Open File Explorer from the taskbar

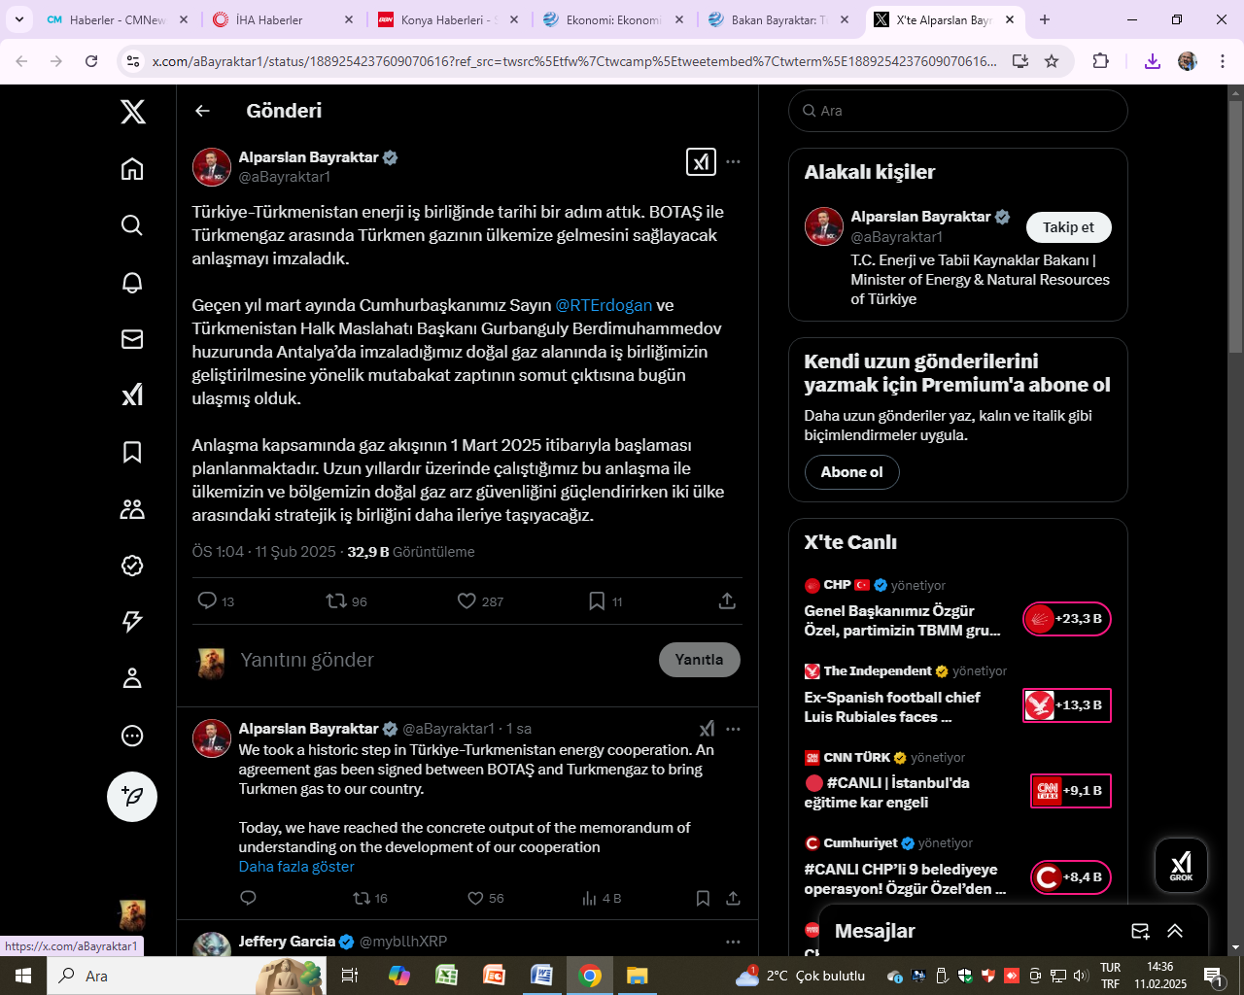point(637,976)
